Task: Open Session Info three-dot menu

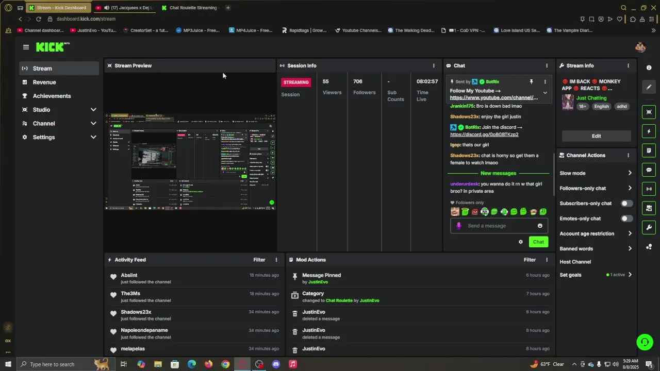Action: (x=434, y=65)
